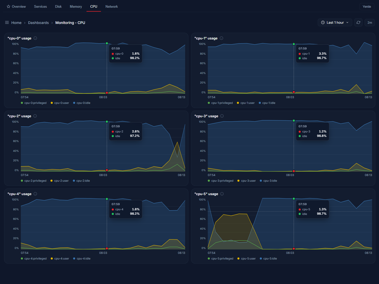The height and width of the screenshot is (284, 379).
Task: Click the refresh dashboard icon
Action: [358, 23]
